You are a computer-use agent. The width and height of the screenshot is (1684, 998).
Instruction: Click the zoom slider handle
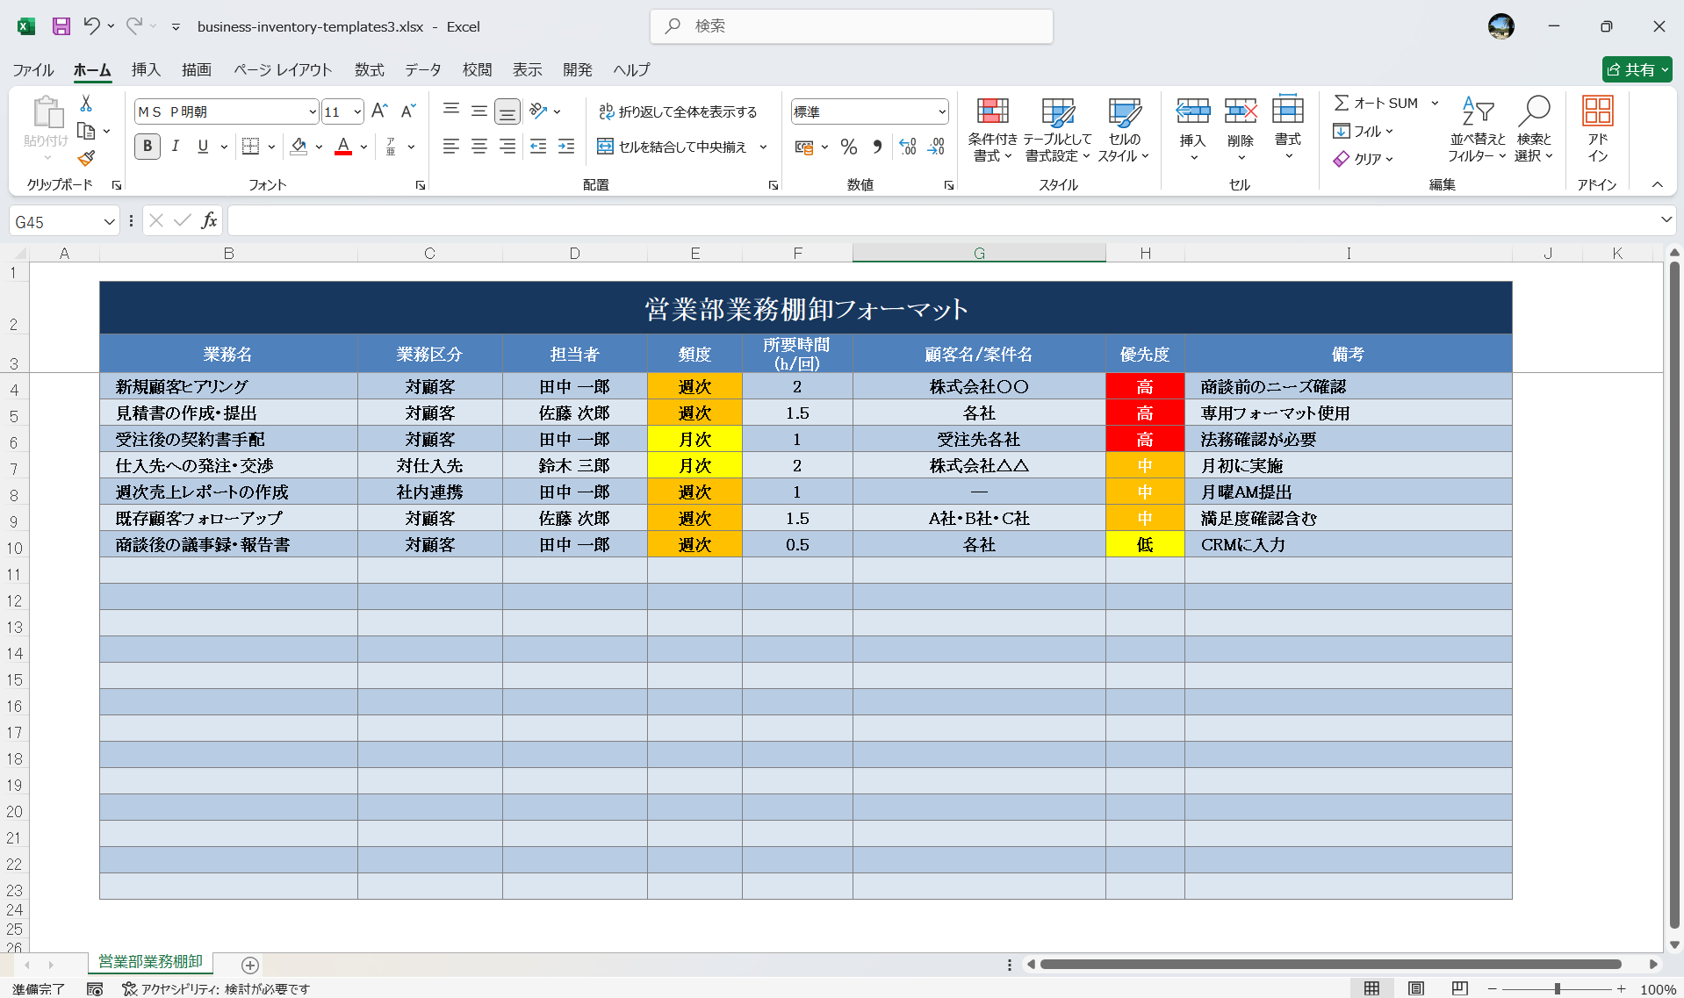pos(1557,988)
